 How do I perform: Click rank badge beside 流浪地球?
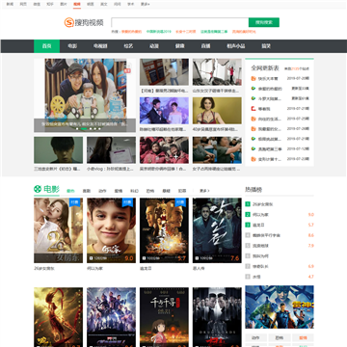tap(248, 246)
